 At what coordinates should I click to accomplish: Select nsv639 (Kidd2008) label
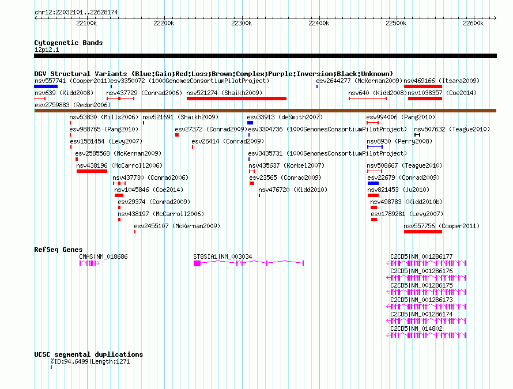pos(64,93)
